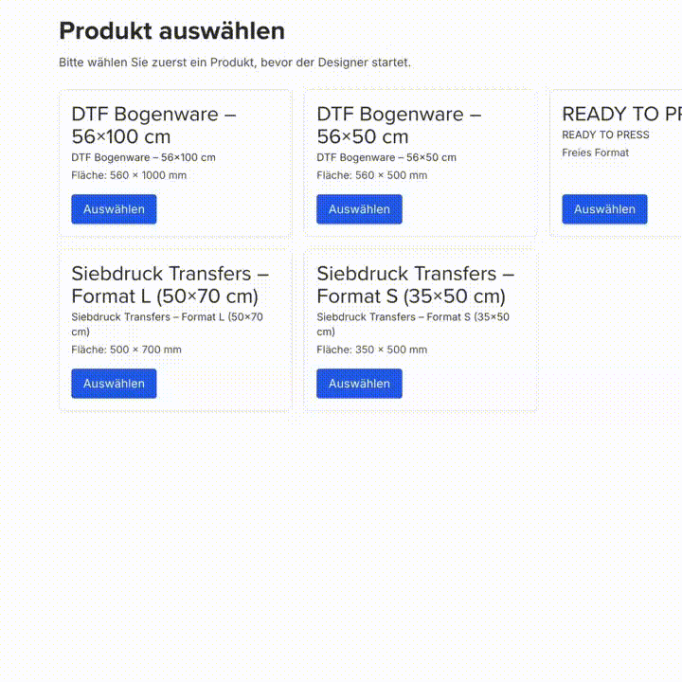Click small subtitle under the DTF 56×100 heading
682x682 pixels.
click(x=143, y=157)
